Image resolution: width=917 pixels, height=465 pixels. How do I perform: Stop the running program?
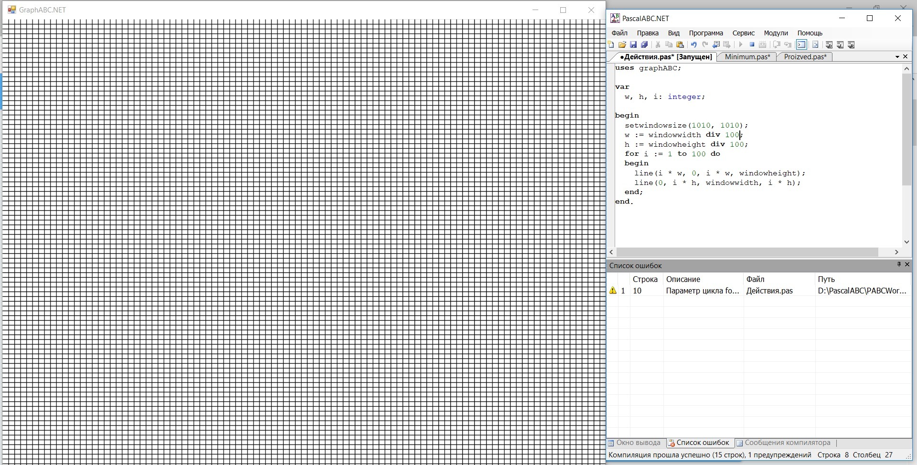click(x=752, y=45)
